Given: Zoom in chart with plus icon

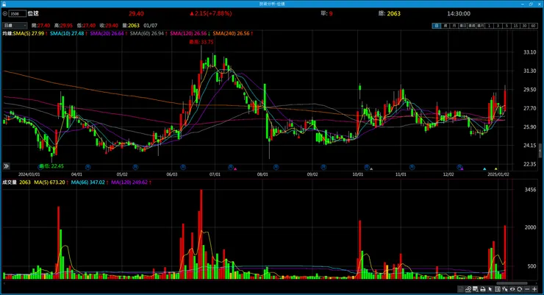Looking at the screenshot, I should tap(534, 289).
